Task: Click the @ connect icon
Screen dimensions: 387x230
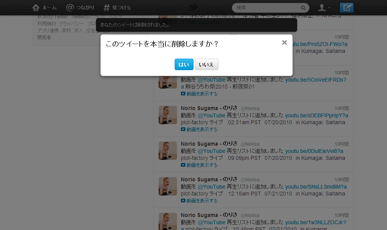Action: (x=70, y=8)
